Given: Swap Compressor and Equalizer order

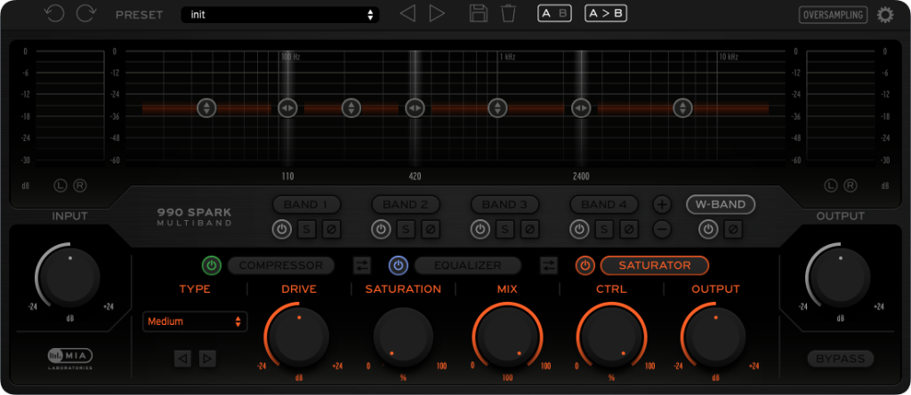Looking at the screenshot, I should [362, 265].
